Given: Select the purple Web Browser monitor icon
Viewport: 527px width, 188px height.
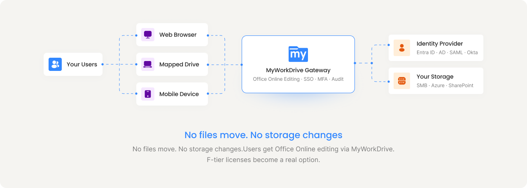Looking at the screenshot, I should 147,35.
